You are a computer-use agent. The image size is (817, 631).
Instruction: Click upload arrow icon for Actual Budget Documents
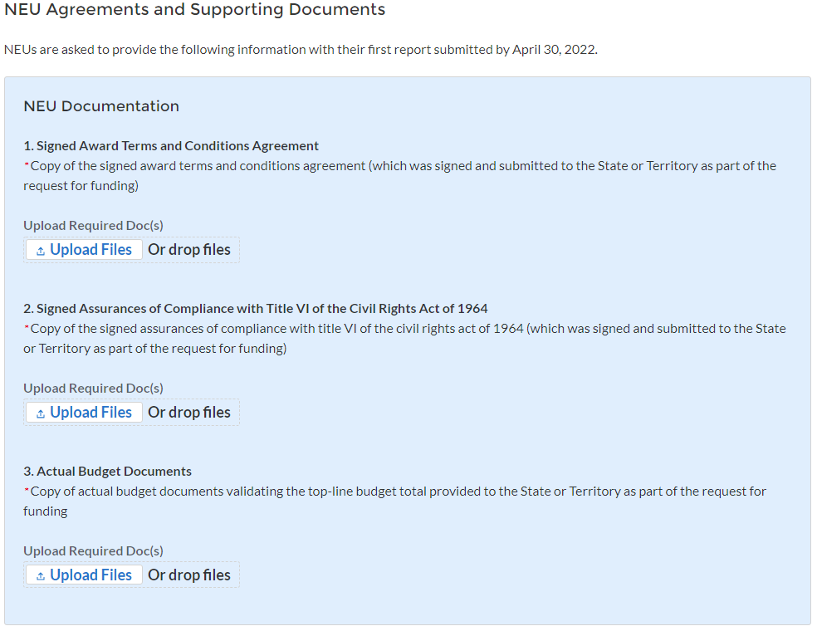coord(41,576)
